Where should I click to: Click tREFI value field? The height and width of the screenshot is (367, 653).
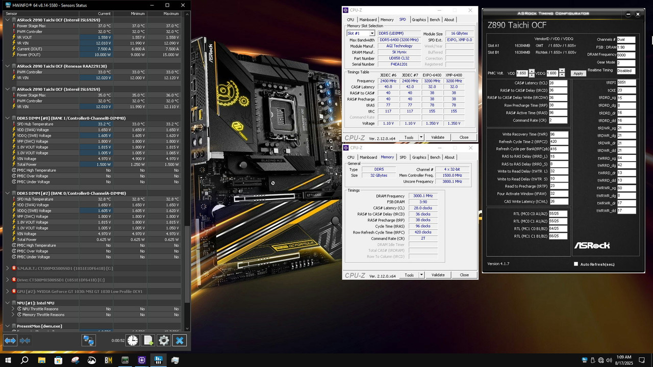[x=626, y=83]
